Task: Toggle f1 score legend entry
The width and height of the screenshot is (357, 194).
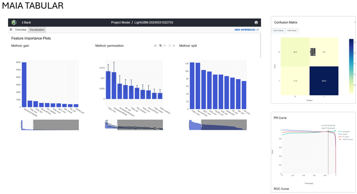Action: coord(344,136)
